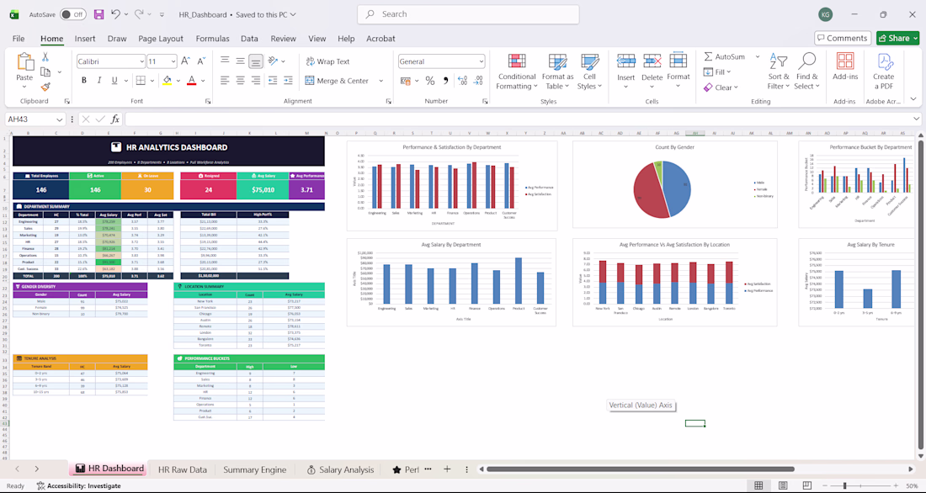
Task: Click the Create a PDF icon
Action: pyautogui.click(x=883, y=72)
